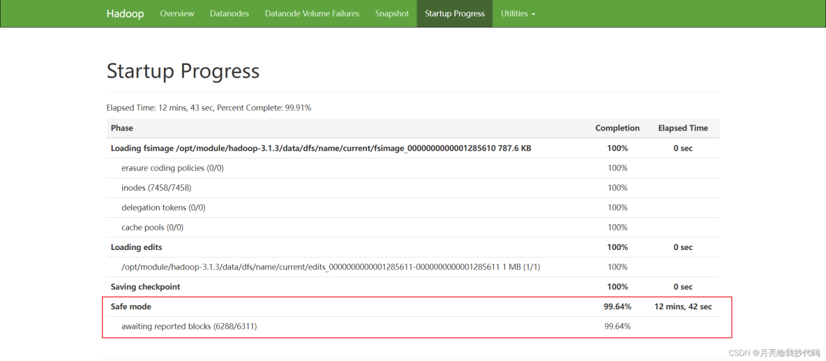Expand the Utilities dropdown menu
This screenshot has height=361, width=826.
pos(518,14)
